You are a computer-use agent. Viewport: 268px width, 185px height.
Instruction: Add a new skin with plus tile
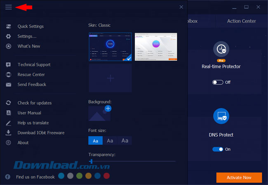110,78
